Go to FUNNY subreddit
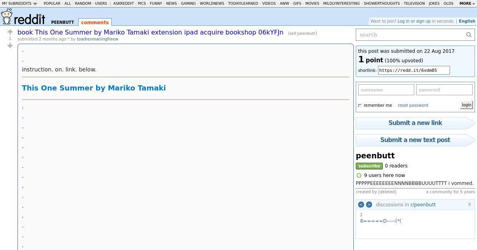The height and width of the screenshot is (250, 477). coord(156,4)
